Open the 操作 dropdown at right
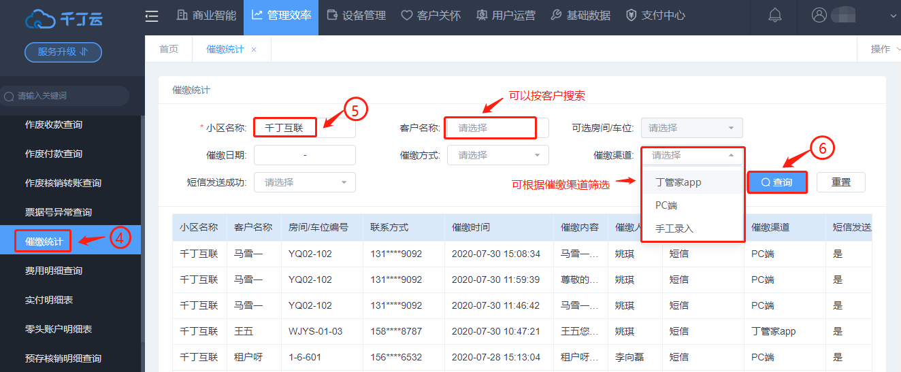 tap(885, 49)
